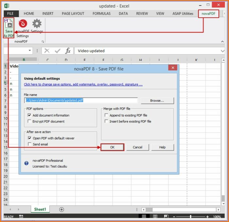Viewport: 229px width, 222px height.
Task: Click the macro recording icon in status bar
Action: pos(21,216)
